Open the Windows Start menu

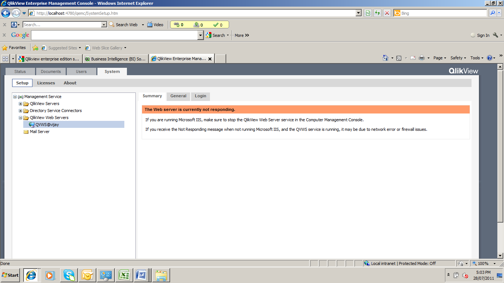pos(10,275)
